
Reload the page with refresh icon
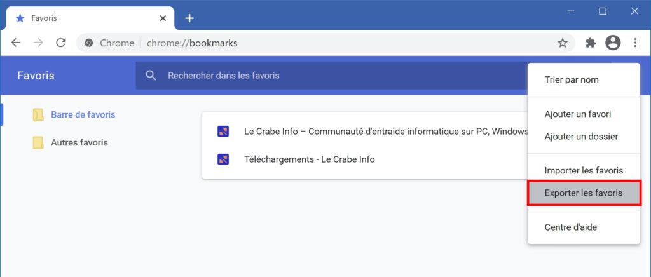coord(61,43)
